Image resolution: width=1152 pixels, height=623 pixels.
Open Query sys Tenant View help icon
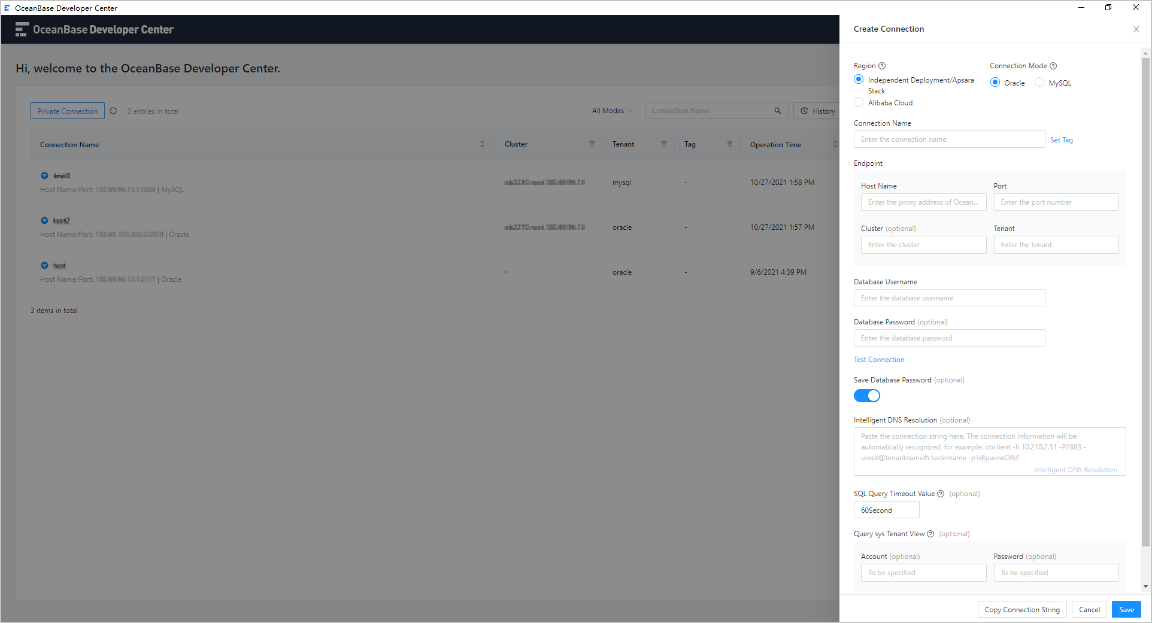(x=930, y=534)
